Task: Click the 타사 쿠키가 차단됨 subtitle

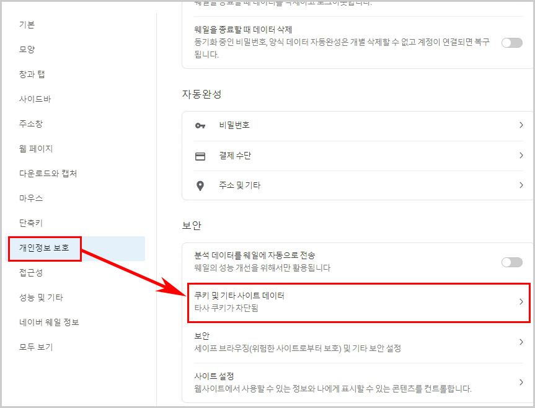Action: click(x=226, y=308)
